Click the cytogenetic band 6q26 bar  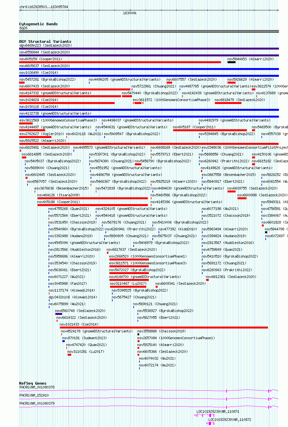149,31
